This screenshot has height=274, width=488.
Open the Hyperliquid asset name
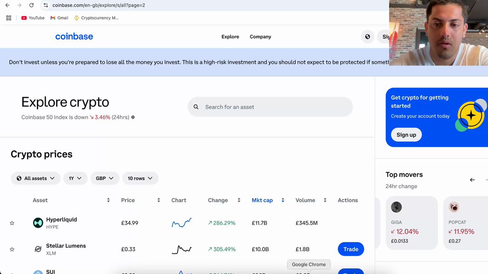tap(61, 220)
